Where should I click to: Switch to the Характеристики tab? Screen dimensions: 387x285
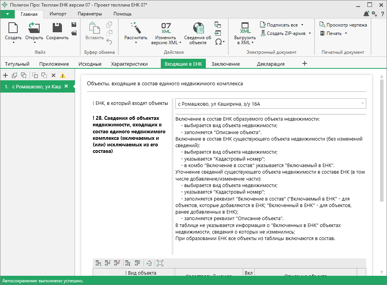[x=129, y=64]
